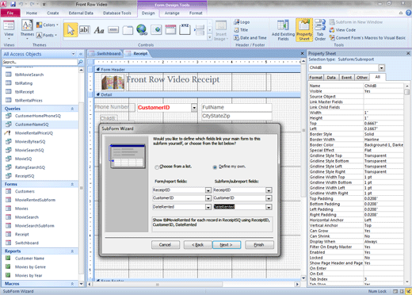This screenshot has width=412, height=295.
Task: Click the navigation Search box
Action: (x=40, y=62)
